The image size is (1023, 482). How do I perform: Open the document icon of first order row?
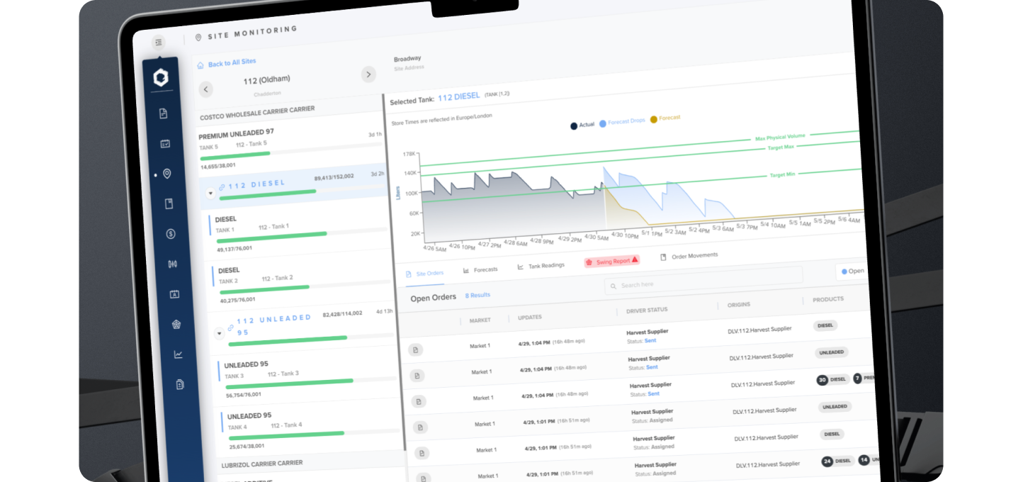tap(415, 349)
